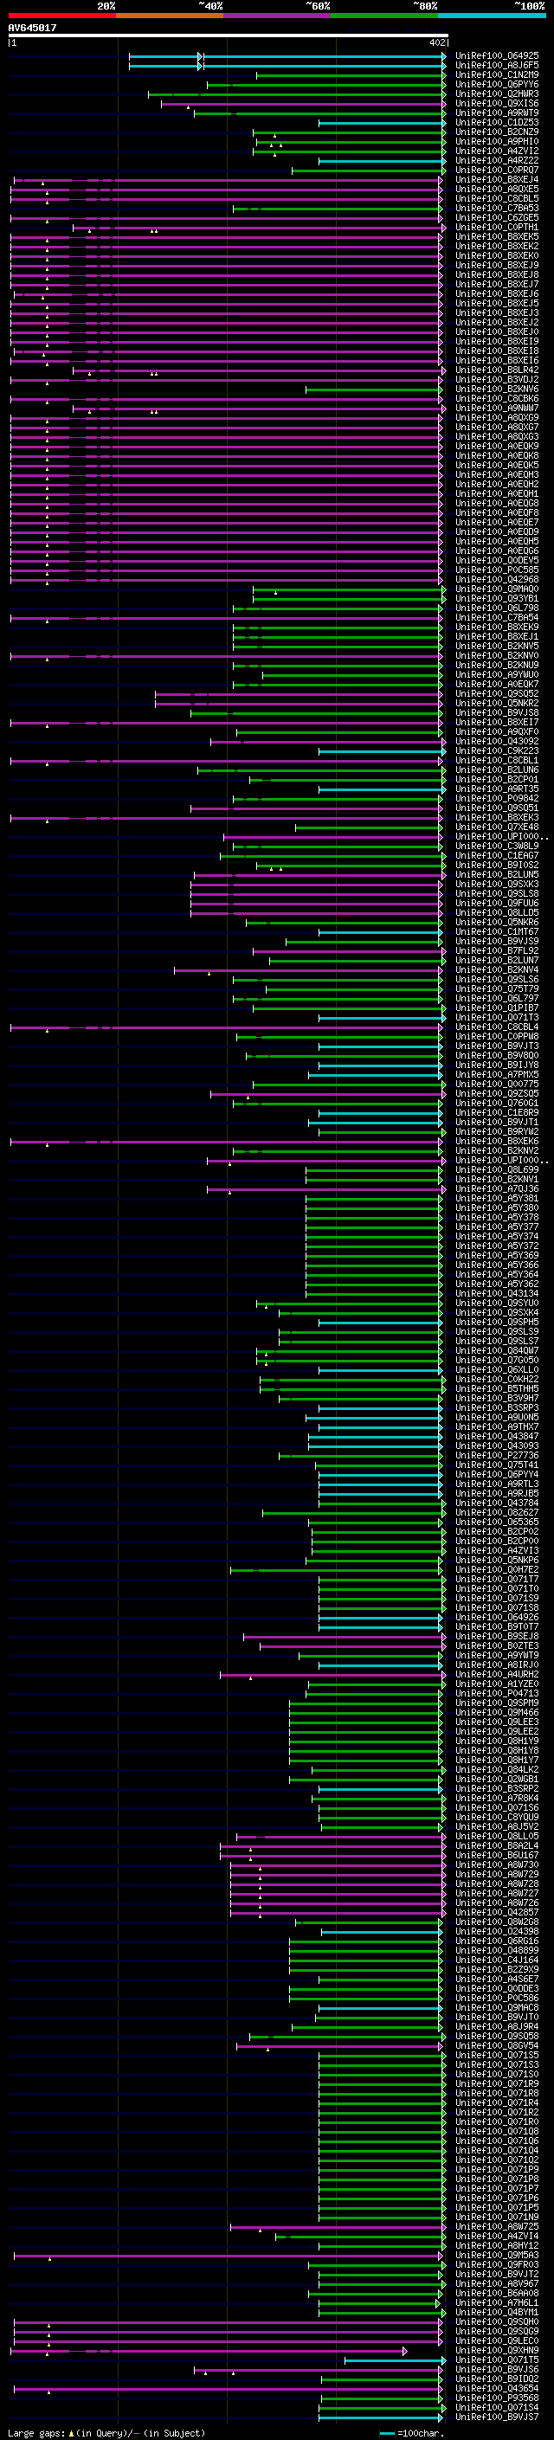The height and width of the screenshot is (2440, 554).
Task: Select label UniRef100_B9RYW2
Action: click(497, 1132)
